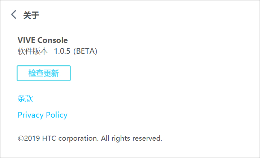Open the 条款 terms link
Screen dimensions: 260x158
click(x=25, y=98)
